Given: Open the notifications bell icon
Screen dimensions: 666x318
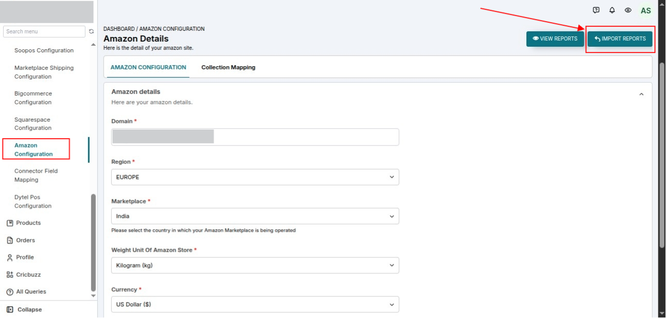Looking at the screenshot, I should 612,10.
